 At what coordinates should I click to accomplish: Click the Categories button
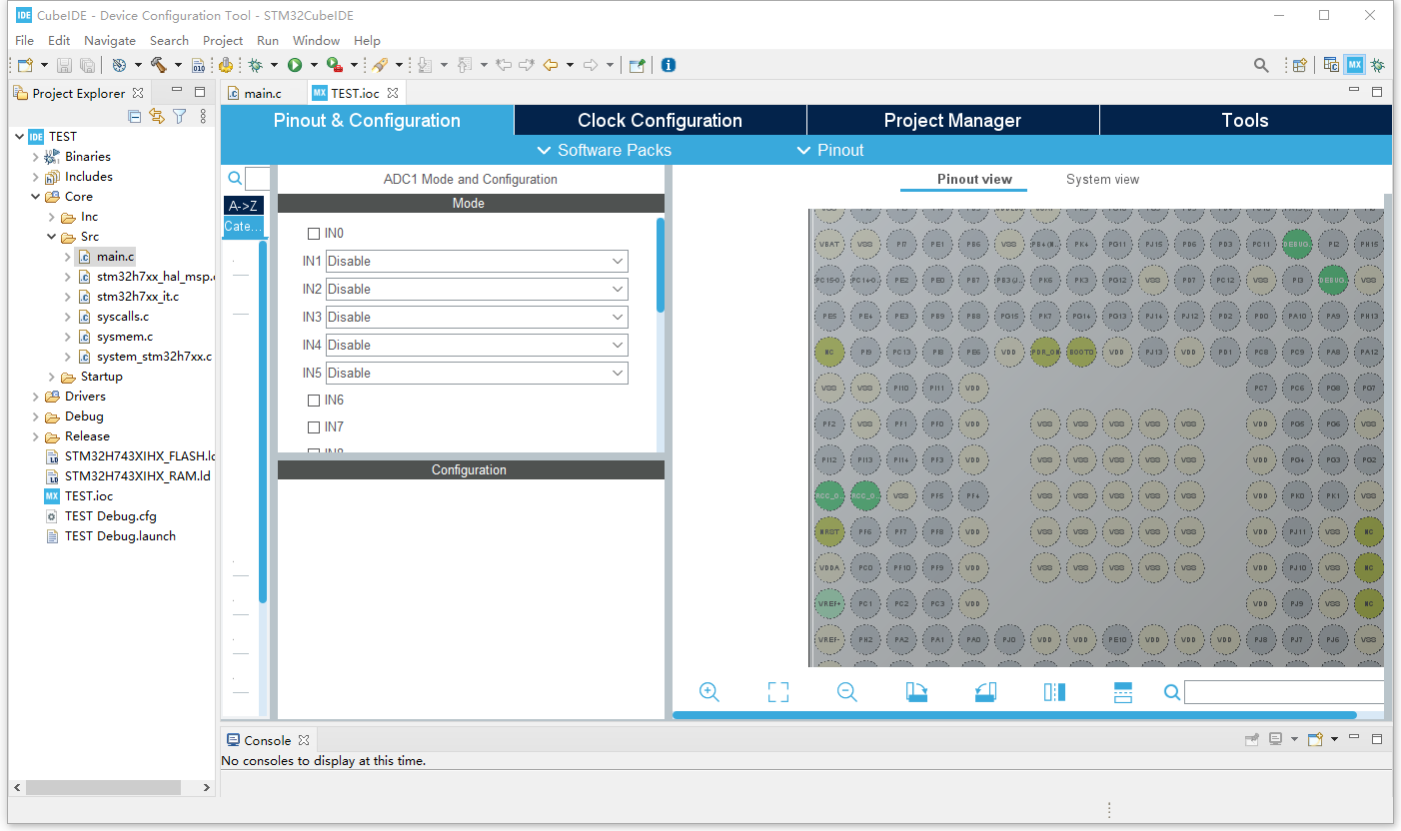tap(244, 227)
